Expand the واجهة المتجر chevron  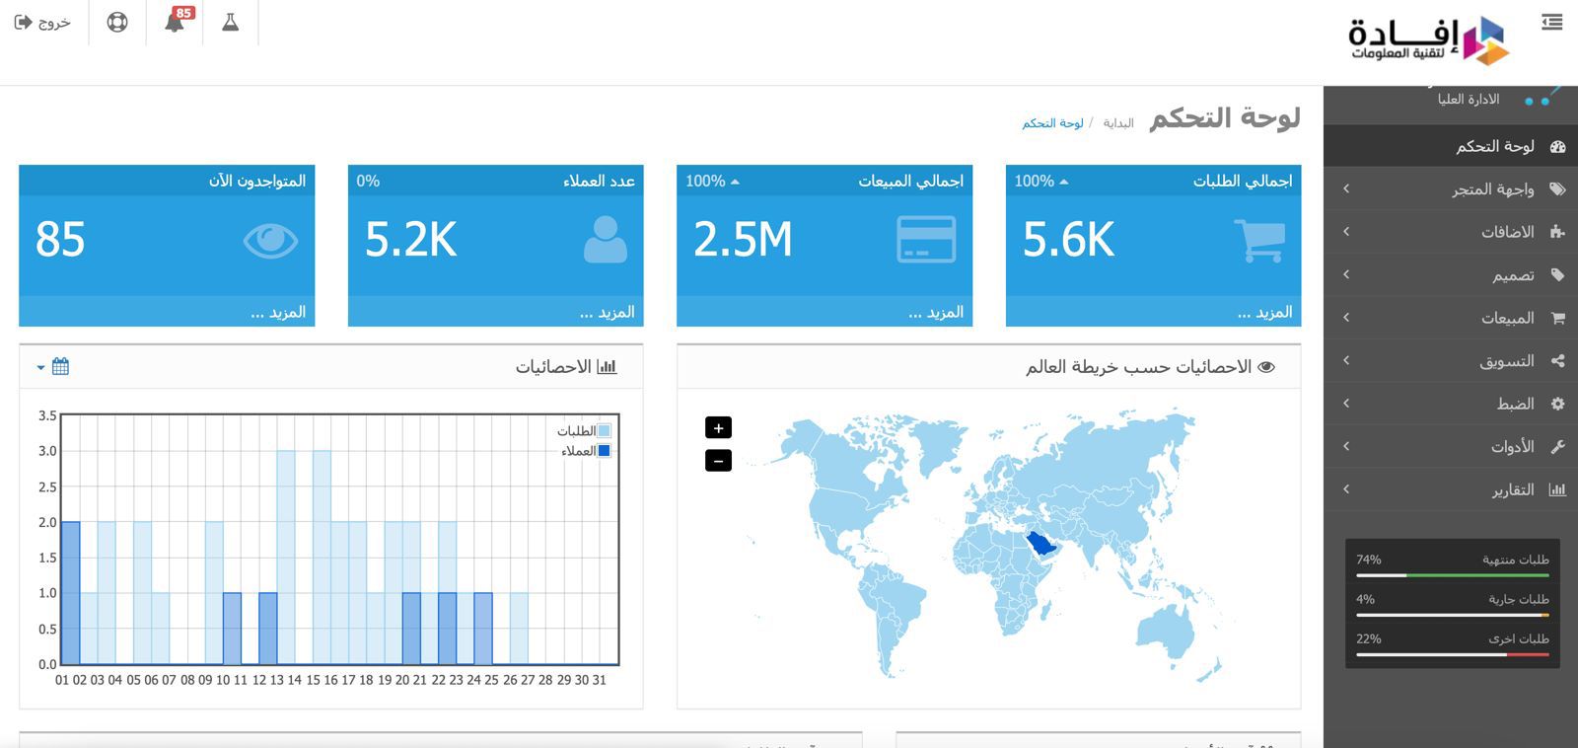[x=1346, y=188]
